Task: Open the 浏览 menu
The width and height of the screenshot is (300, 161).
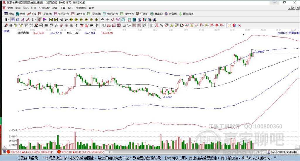Action: point(18,8)
